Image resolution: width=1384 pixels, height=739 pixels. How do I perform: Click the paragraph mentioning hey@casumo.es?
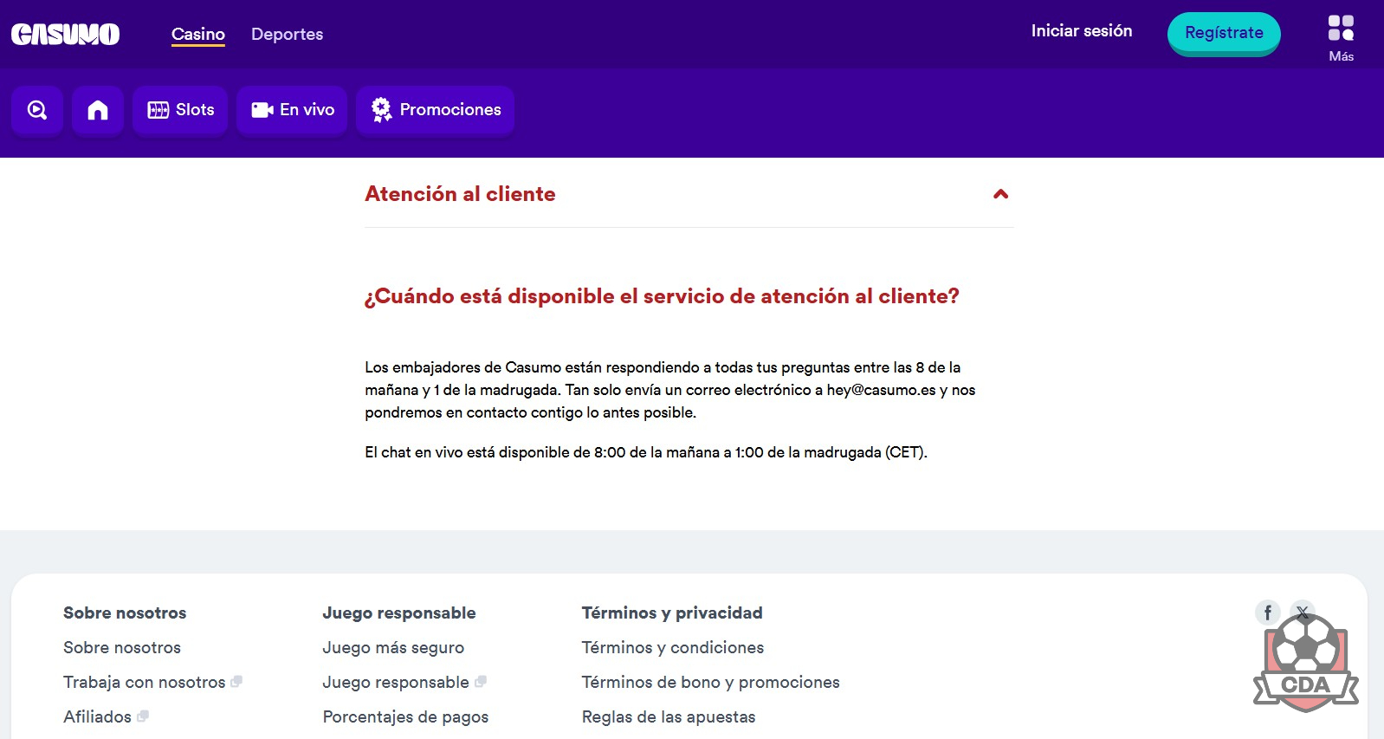coord(670,390)
